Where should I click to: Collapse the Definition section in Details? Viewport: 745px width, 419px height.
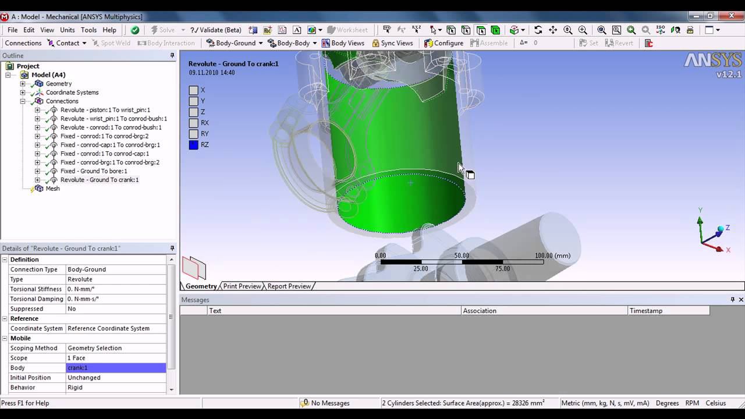pyautogui.click(x=5, y=260)
